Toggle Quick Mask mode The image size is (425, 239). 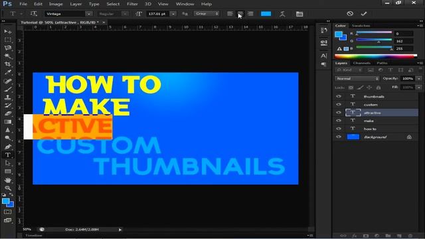coord(7,212)
